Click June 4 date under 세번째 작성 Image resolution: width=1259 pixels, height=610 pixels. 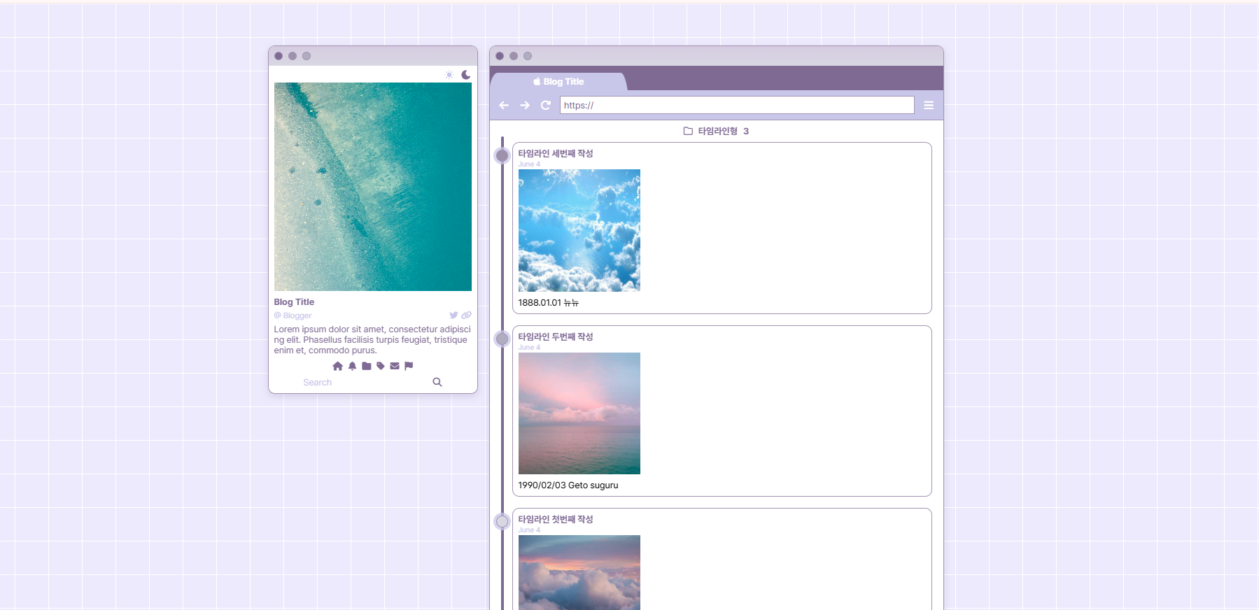pyautogui.click(x=529, y=164)
